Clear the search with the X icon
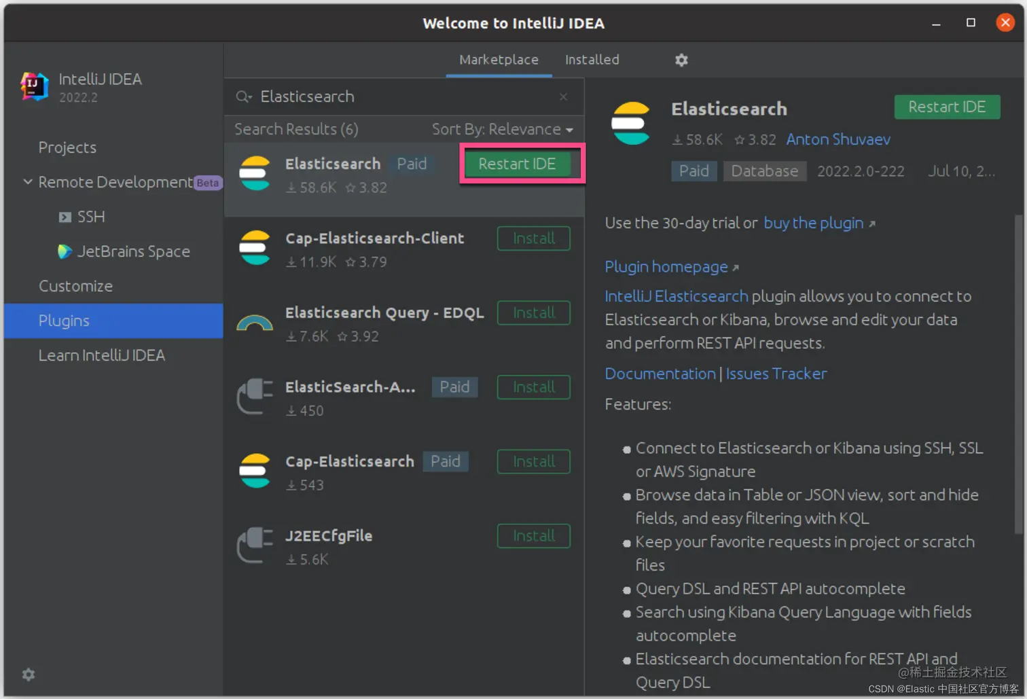The image size is (1027, 699). coord(563,96)
